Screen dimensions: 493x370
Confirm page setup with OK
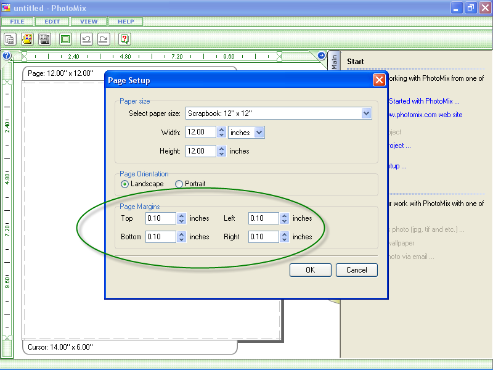tap(311, 270)
